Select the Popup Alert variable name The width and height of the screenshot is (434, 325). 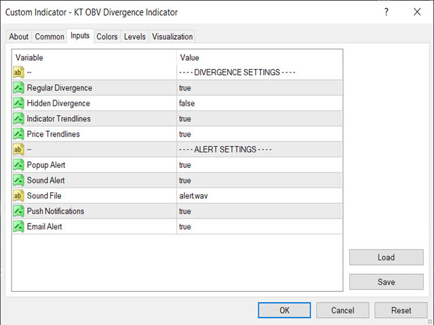(x=46, y=165)
